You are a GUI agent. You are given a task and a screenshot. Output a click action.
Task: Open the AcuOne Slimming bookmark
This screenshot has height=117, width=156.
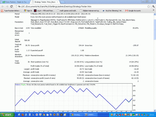click(x=113, y=11)
